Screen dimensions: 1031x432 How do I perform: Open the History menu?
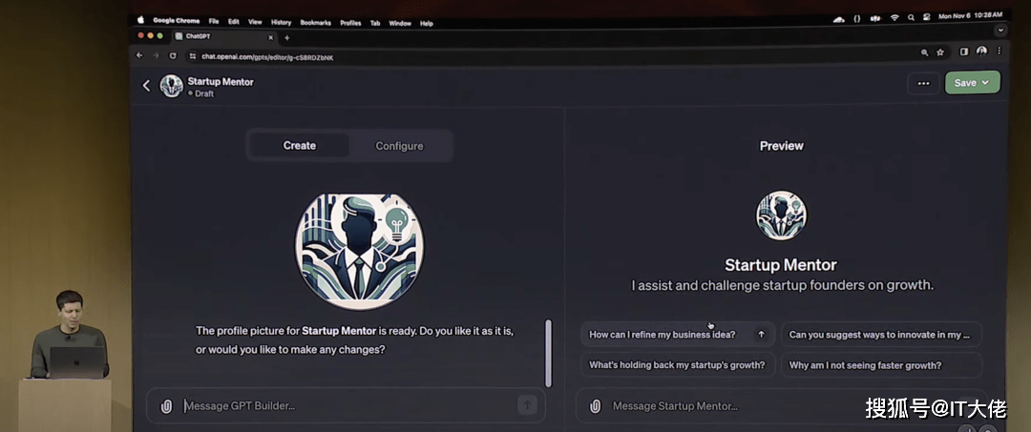pos(281,22)
